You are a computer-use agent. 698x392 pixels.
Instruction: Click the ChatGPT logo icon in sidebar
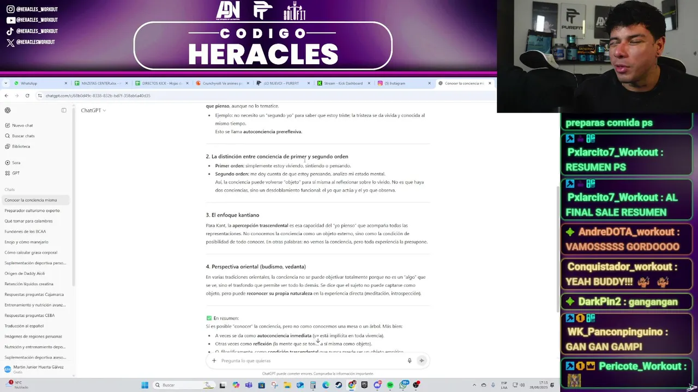tap(8, 110)
